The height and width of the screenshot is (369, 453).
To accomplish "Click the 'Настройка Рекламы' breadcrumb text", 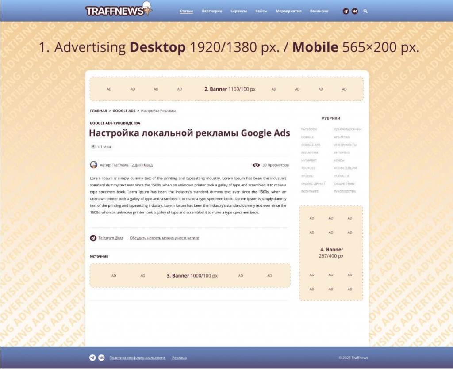I will [x=158, y=111].
